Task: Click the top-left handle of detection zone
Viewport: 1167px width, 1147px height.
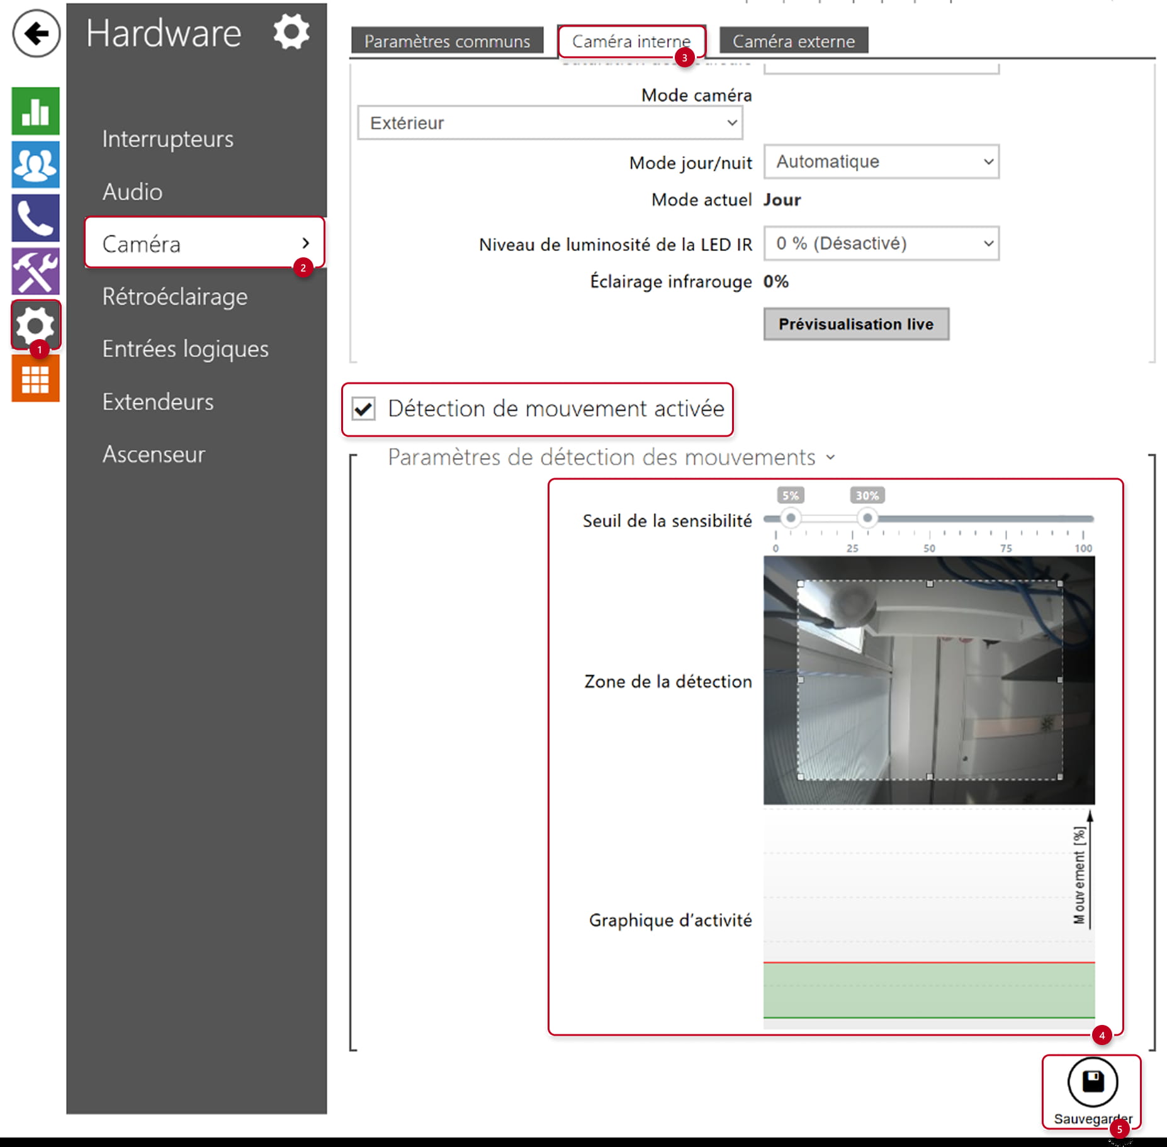Action: point(800,584)
